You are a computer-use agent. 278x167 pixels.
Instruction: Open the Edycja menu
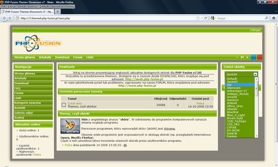(12, 7)
